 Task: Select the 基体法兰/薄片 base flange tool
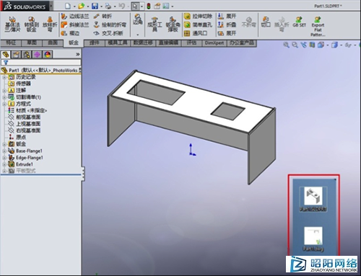coord(12,25)
